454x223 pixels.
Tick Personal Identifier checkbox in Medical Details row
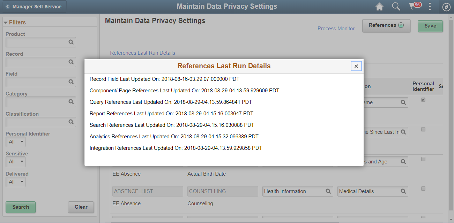(423, 189)
